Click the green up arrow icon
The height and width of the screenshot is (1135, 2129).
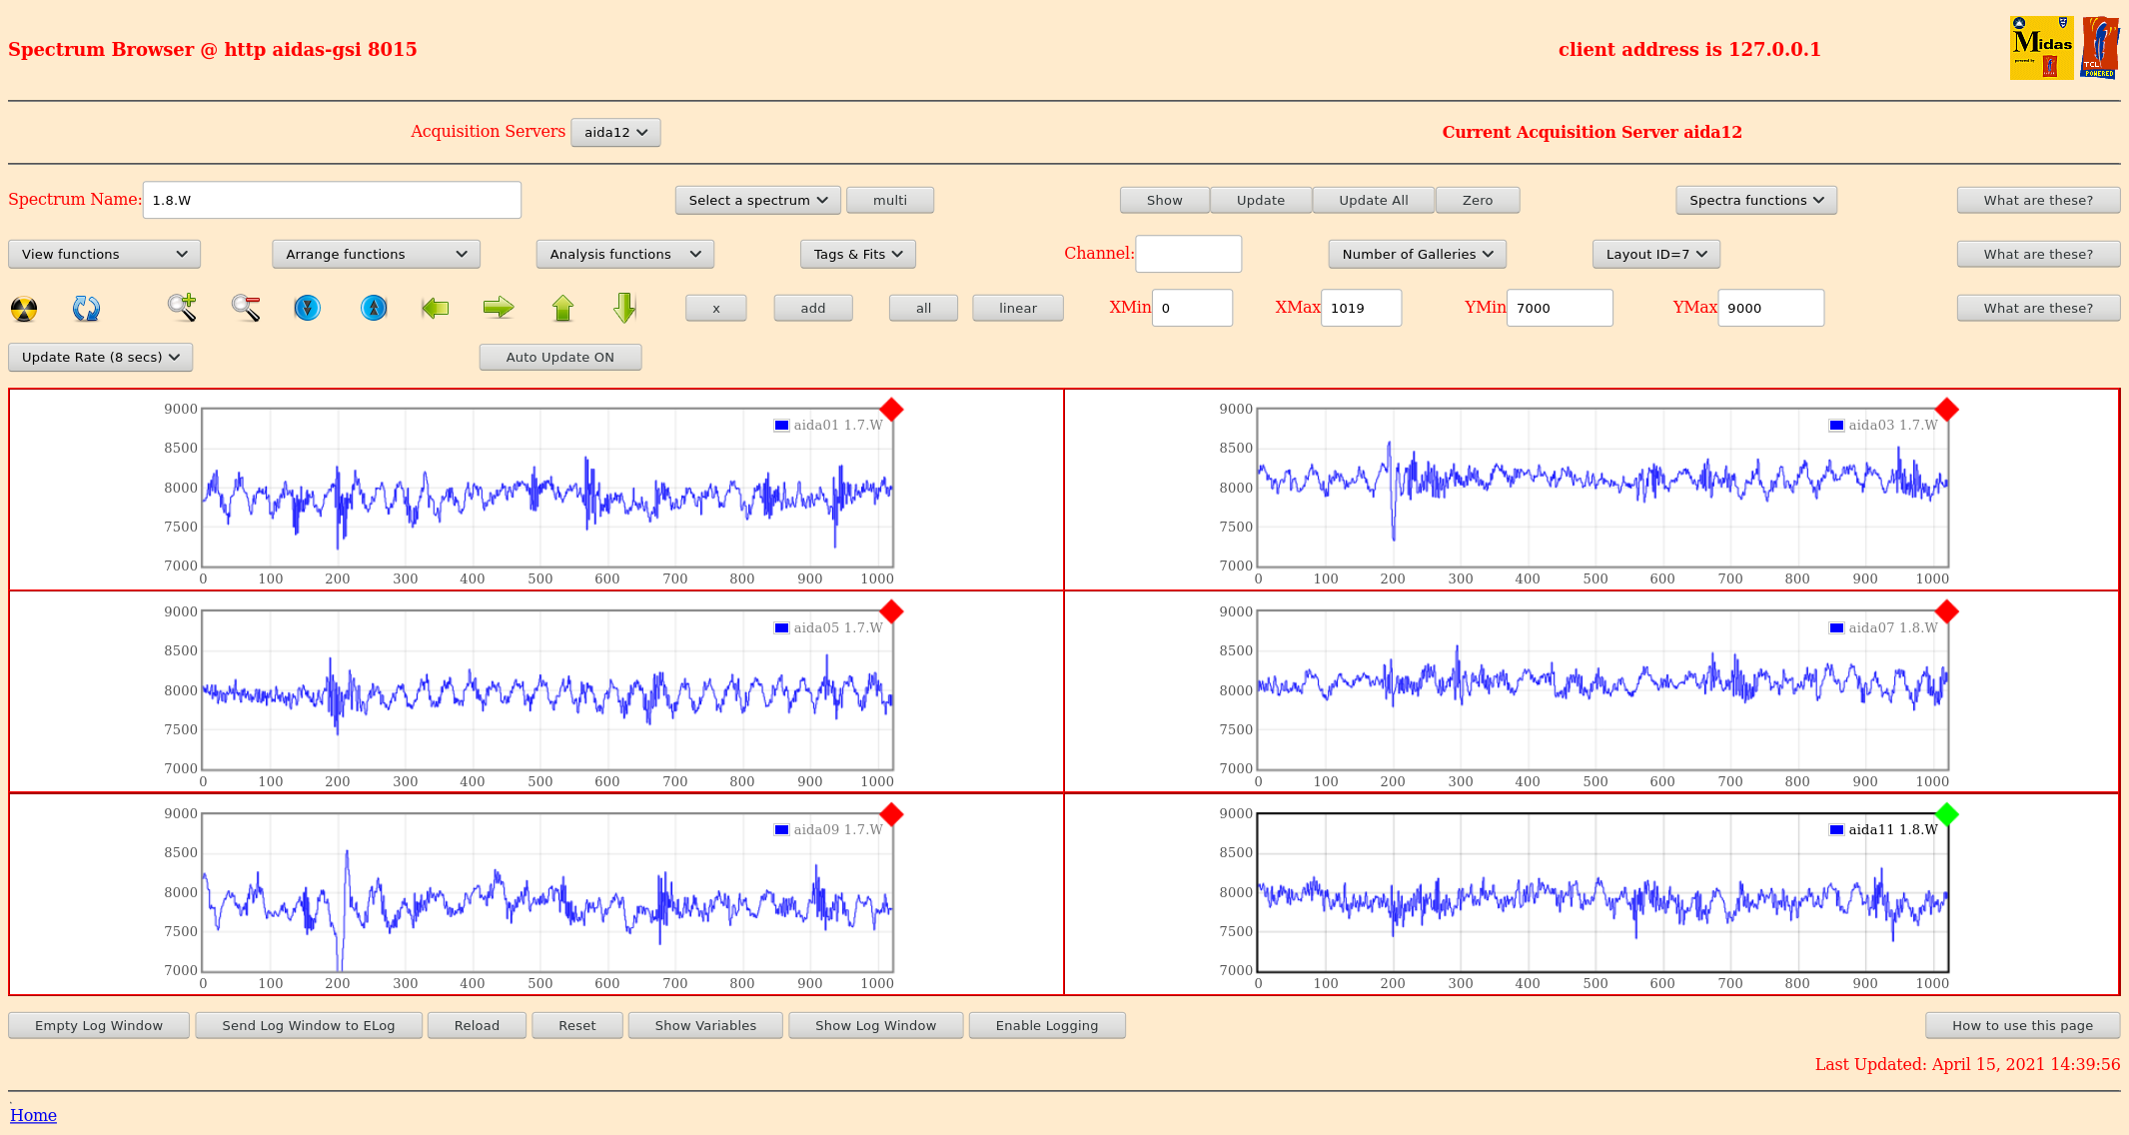(x=562, y=308)
